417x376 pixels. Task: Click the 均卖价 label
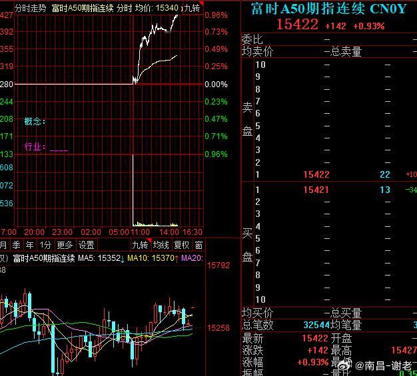(x=257, y=51)
